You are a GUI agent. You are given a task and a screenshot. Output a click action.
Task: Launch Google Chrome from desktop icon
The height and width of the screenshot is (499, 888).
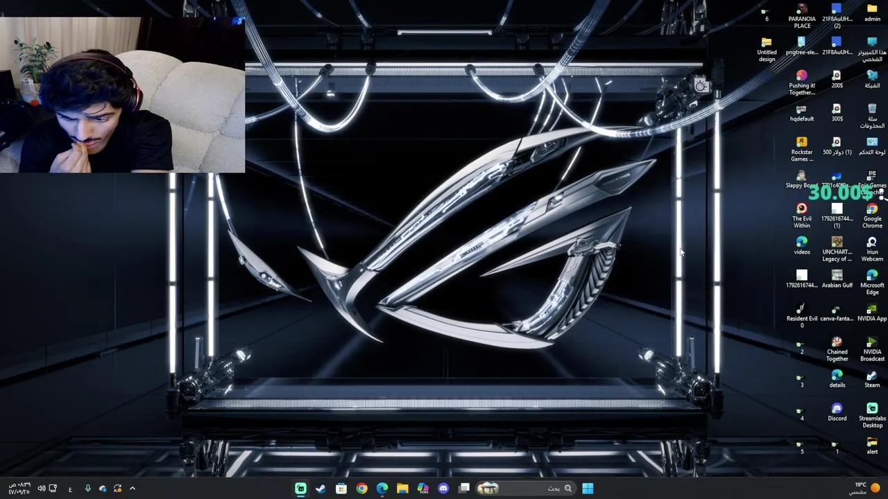(872, 216)
